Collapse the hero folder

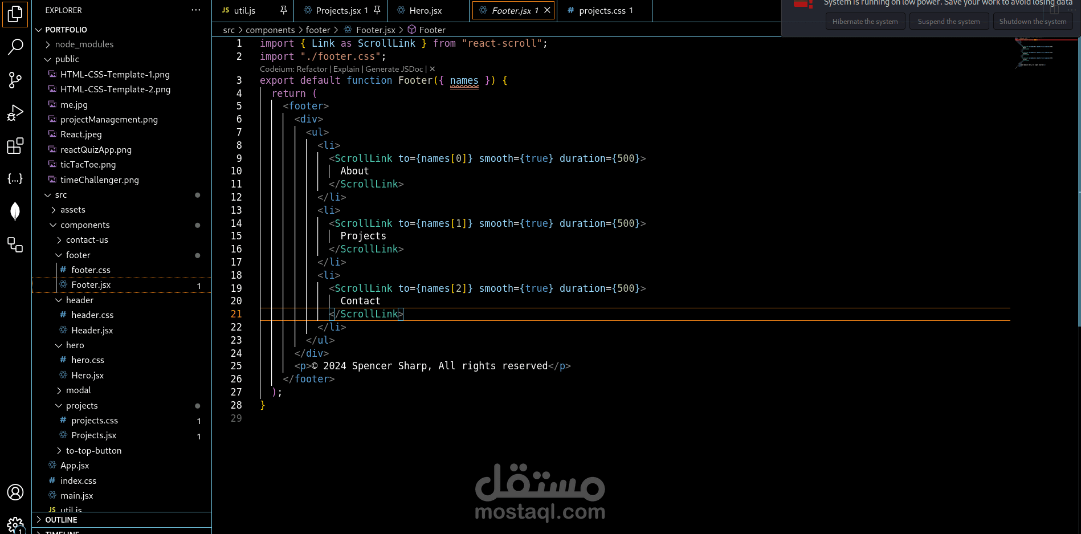click(121, 345)
